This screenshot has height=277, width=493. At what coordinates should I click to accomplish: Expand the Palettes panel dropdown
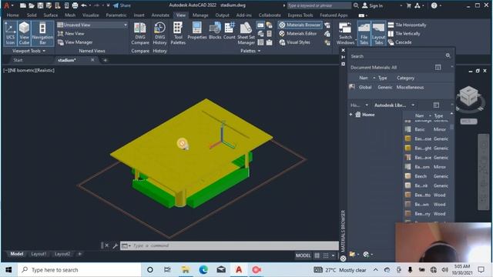[x=250, y=51]
